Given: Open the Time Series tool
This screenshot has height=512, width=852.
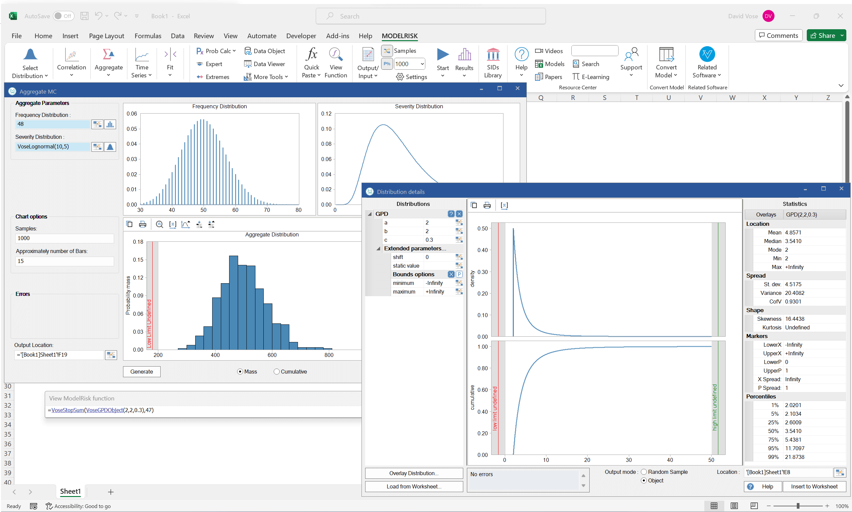Looking at the screenshot, I should tap(142, 63).
